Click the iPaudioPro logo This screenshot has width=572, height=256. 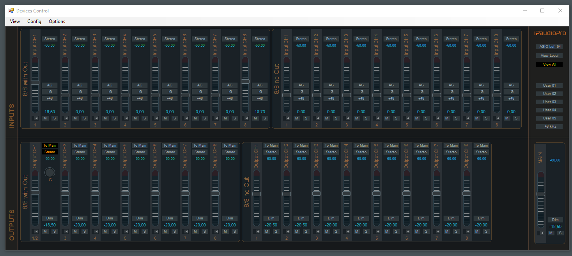pos(550,33)
